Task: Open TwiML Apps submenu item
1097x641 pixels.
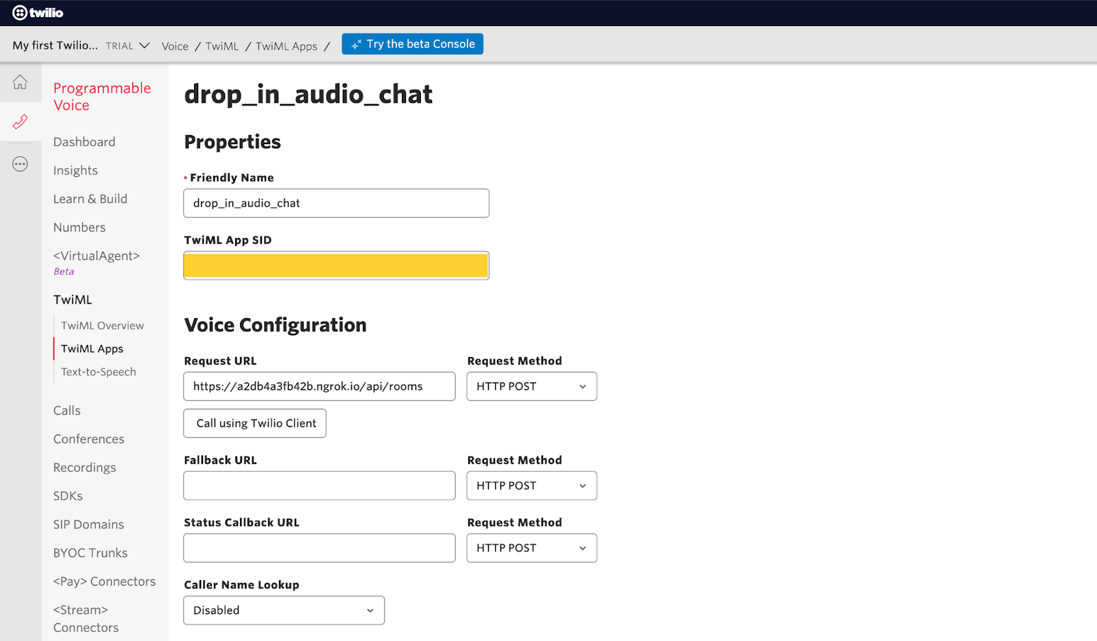Action: point(92,349)
